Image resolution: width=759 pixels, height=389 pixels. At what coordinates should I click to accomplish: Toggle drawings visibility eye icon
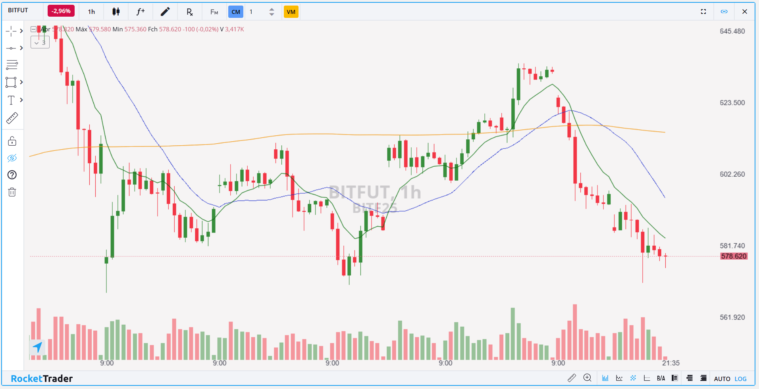point(12,158)
